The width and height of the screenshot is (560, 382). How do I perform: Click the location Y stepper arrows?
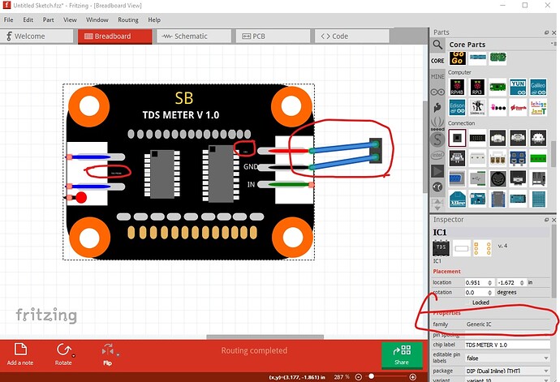coord(522,282)
